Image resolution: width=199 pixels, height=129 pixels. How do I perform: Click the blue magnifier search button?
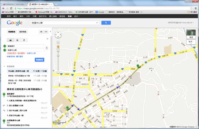[106, 23]
